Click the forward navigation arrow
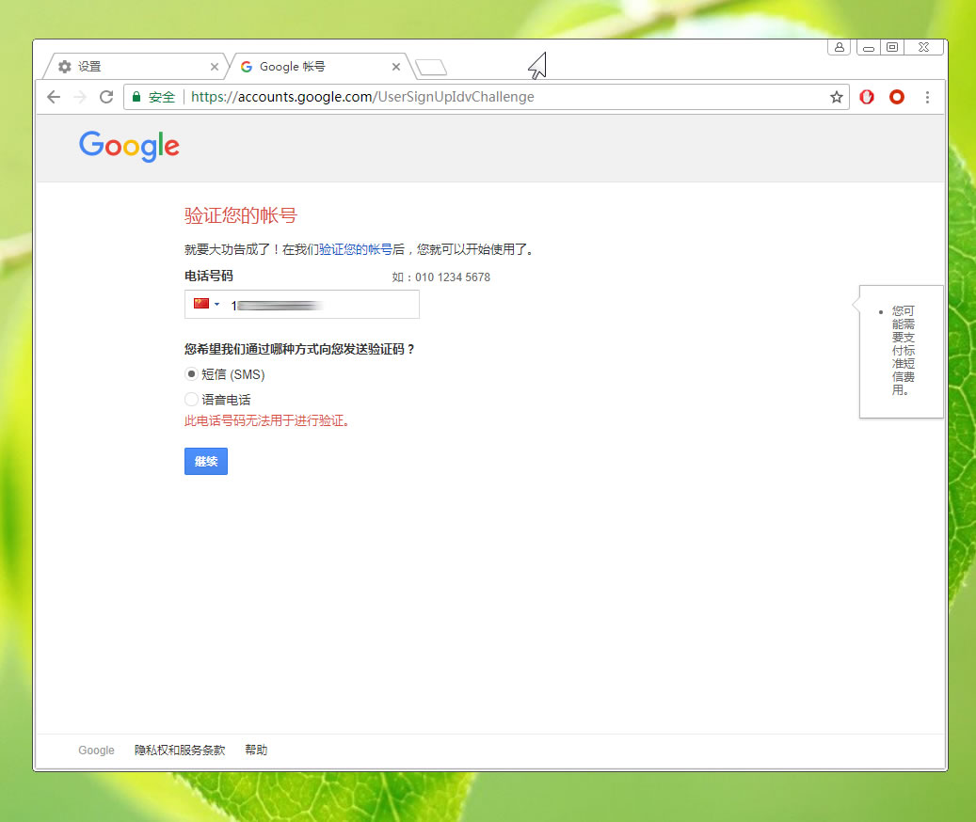976x822 pixels. pyautogui.click(x=80, y=97)
